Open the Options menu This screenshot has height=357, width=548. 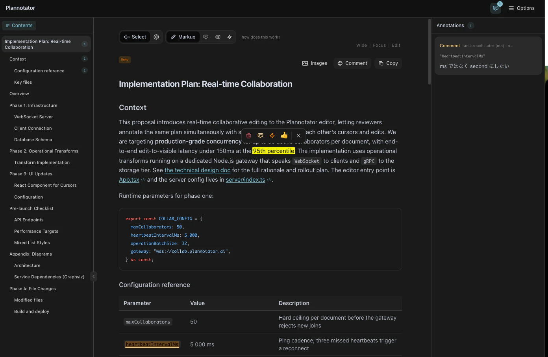click(522, 8)
